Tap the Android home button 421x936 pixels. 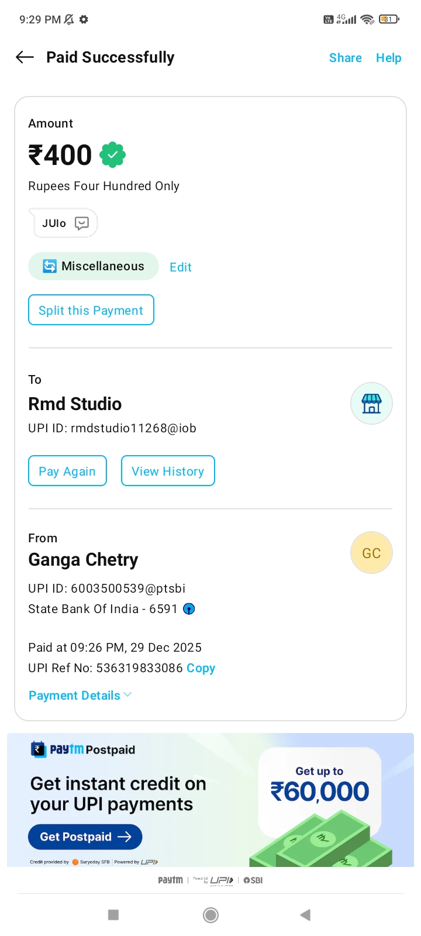point(210,915)
